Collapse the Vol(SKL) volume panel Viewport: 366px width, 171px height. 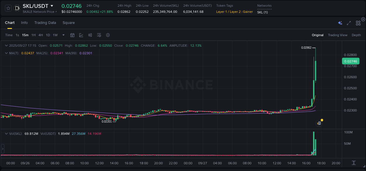[6, 133]
